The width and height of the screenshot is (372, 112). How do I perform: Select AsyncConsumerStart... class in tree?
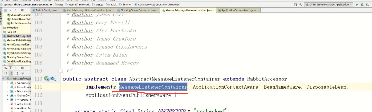coord(17,49)
